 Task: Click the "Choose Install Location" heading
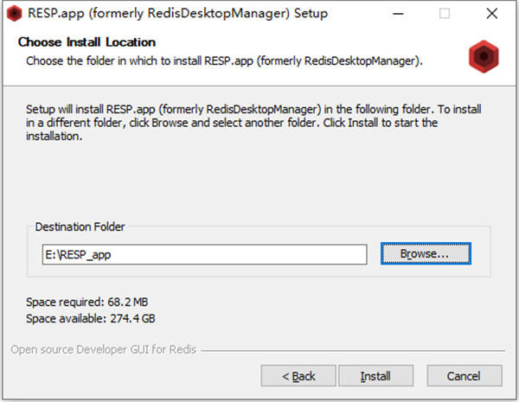pyautogui.click(x=86, y=42)
